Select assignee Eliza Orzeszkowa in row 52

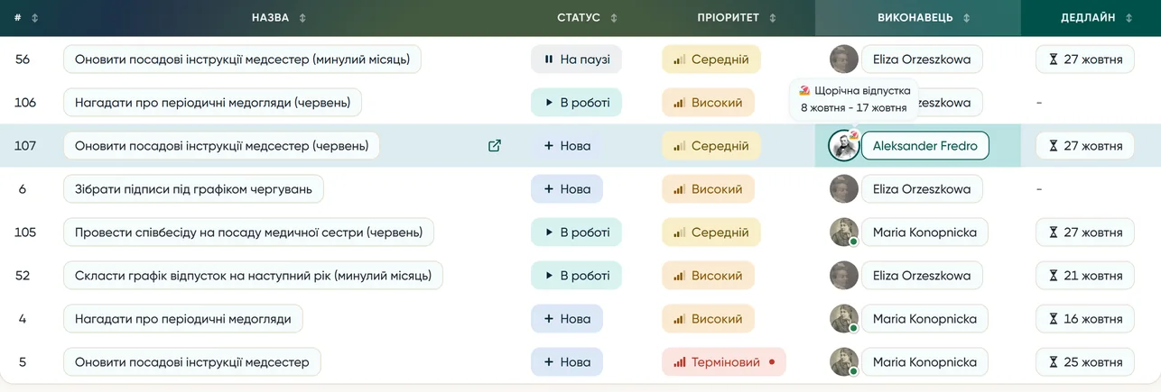point(922,276)
